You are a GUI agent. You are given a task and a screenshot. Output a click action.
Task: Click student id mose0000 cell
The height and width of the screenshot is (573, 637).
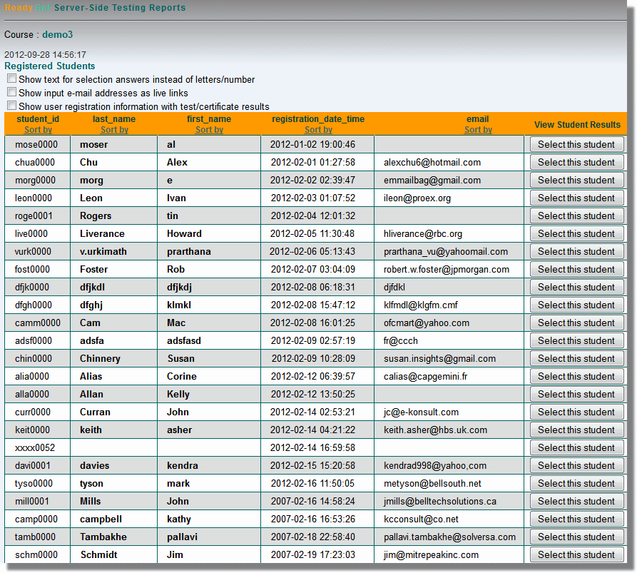click(x=37, y=144)
